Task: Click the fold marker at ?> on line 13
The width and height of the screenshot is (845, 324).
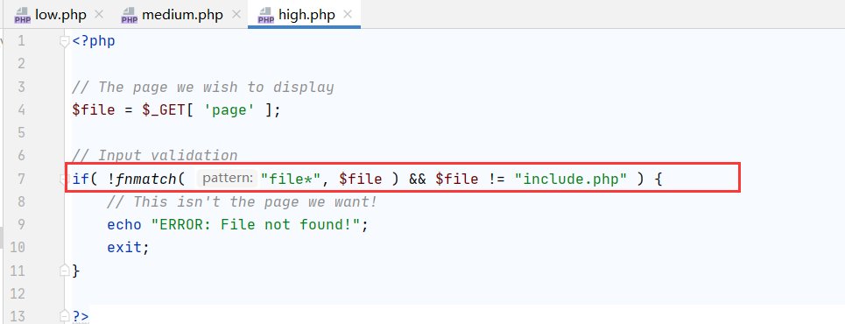Action: pos(65,316)
